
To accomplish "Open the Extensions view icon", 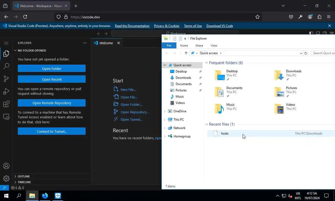I will click(6, 104).
